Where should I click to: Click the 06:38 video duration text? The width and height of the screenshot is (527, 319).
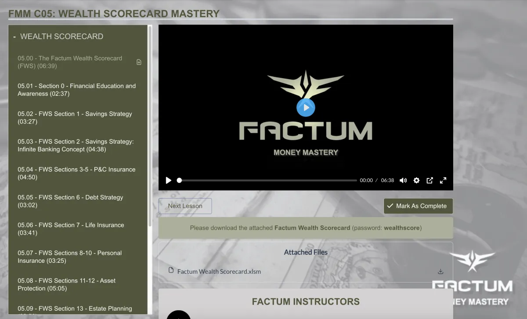pos(387,180)
